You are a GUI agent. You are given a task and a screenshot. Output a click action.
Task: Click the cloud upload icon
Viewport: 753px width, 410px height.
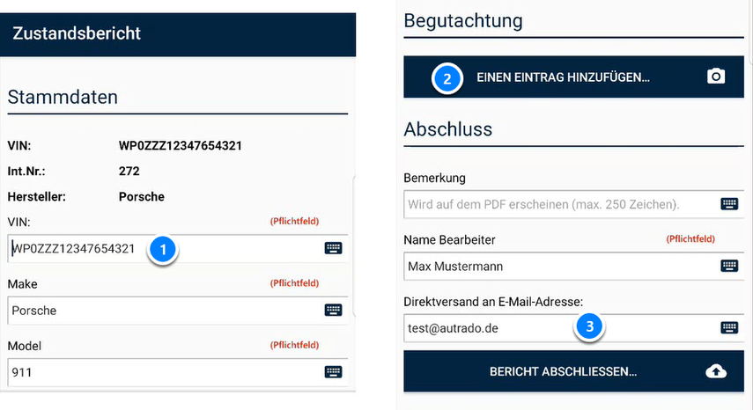click(x=716, y=371)
